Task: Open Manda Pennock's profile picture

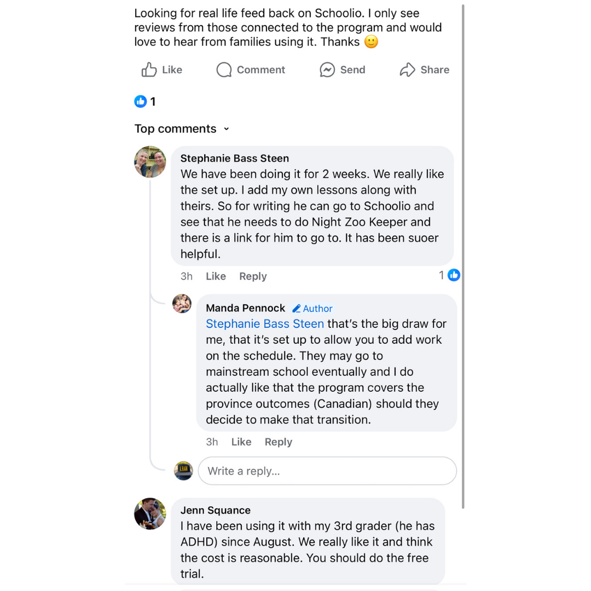Action: (x=182, y=304)
